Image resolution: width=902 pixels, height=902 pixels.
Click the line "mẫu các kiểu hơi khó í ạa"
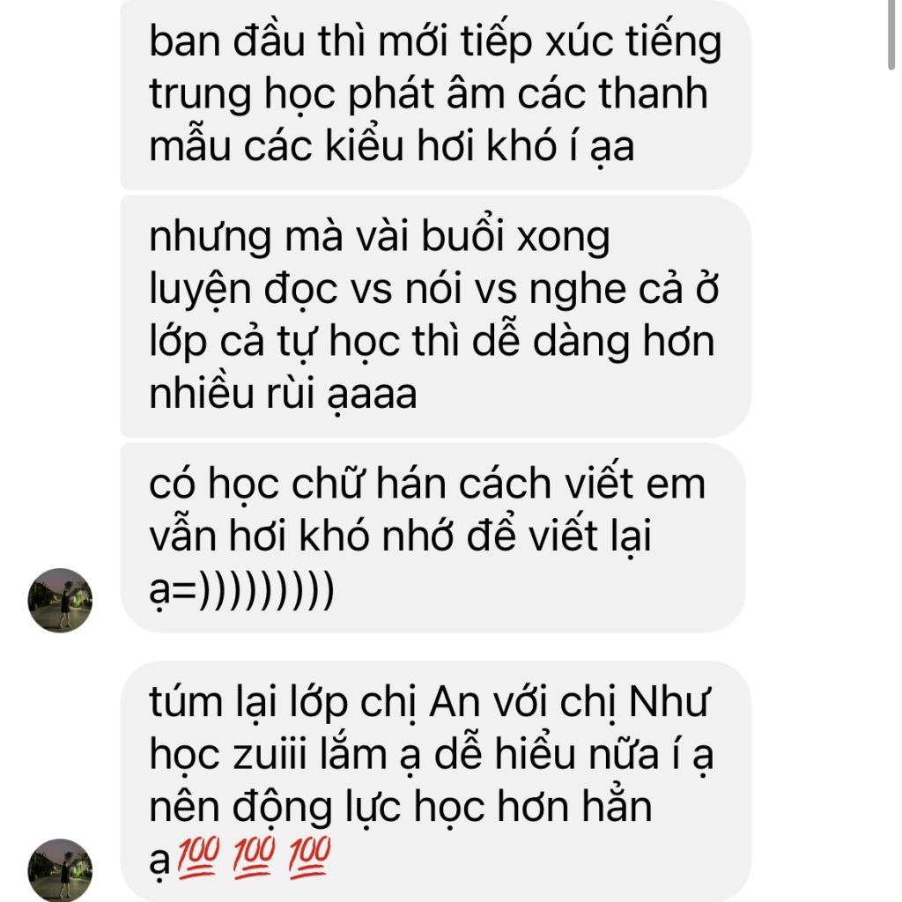tap(392, 146)
